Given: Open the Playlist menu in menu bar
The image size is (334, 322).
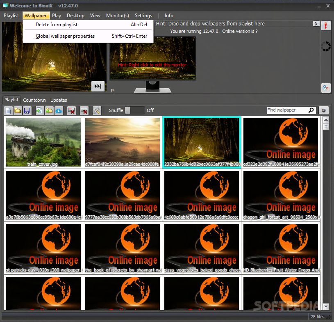Looking at the screenshot, I should click(11, 16).
